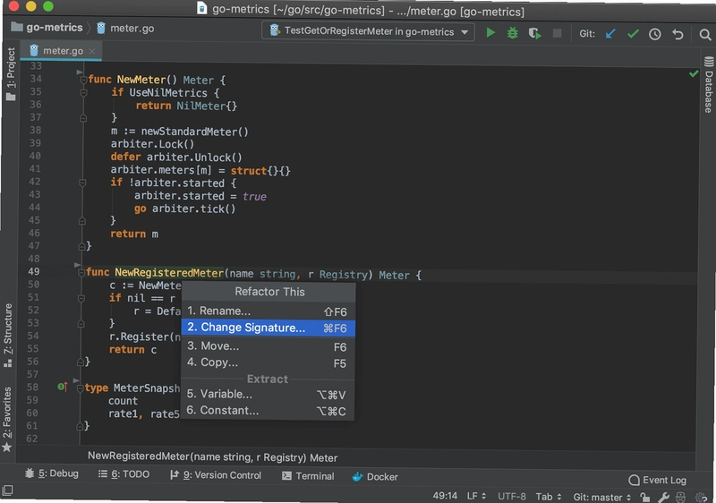Viewport: 716px width, 503px height.
Task: Open the Terminal tool window
Action: 308,476
